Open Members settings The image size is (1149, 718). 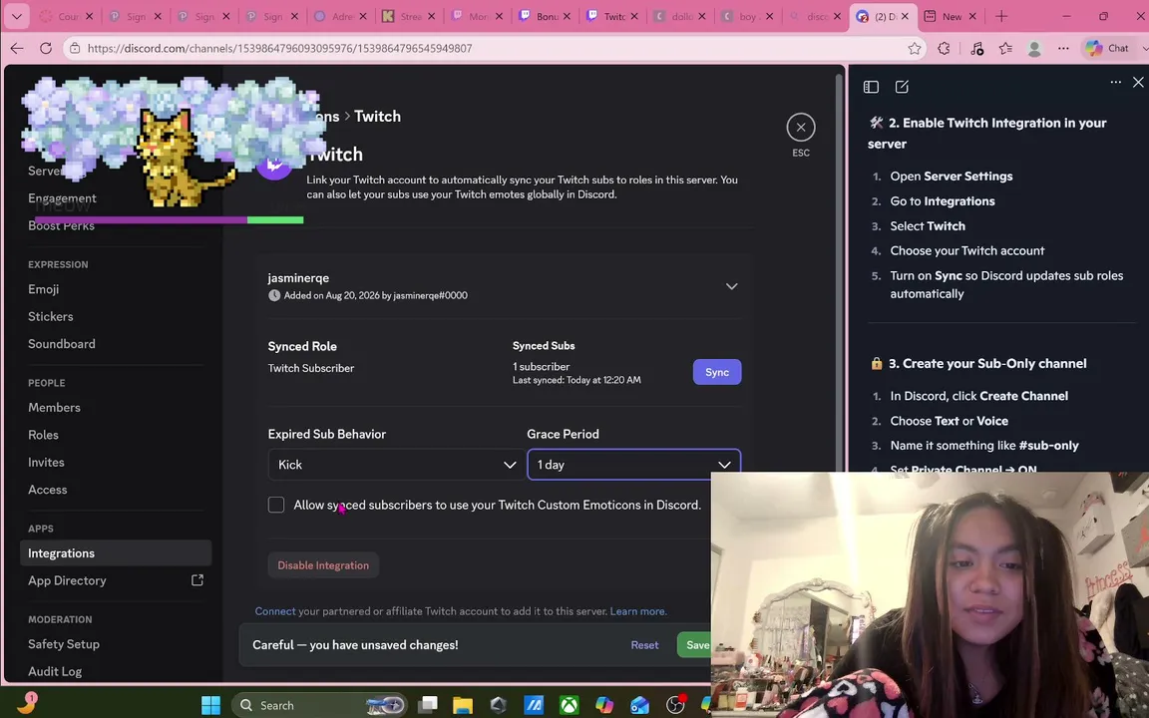[54, 407]
